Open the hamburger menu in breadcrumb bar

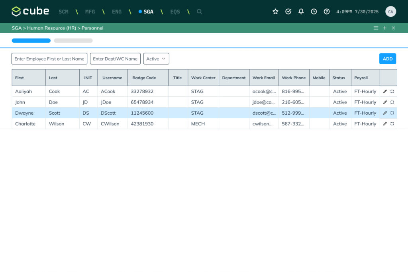[x=376, y=28]
